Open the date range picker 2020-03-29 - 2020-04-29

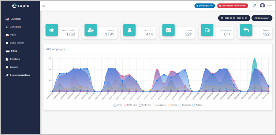pos(234,18)
